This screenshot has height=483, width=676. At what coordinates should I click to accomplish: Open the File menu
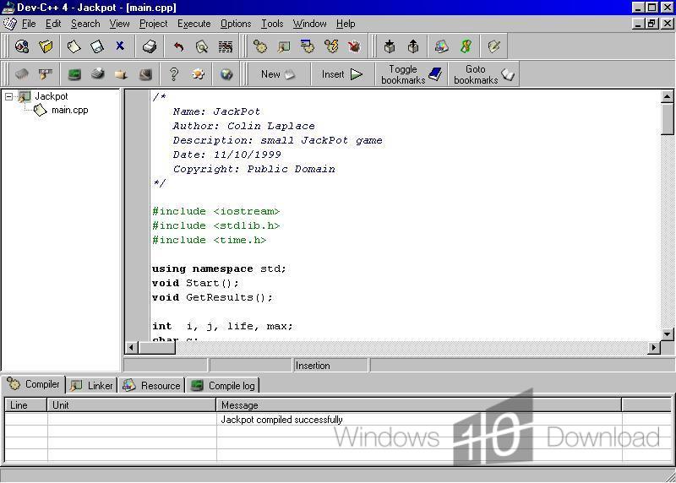pyautogui.click(x=29, y=24)
